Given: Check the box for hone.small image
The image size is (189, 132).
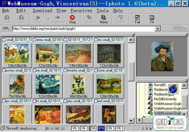Looking at the screenshot, I should coord(96,70).
